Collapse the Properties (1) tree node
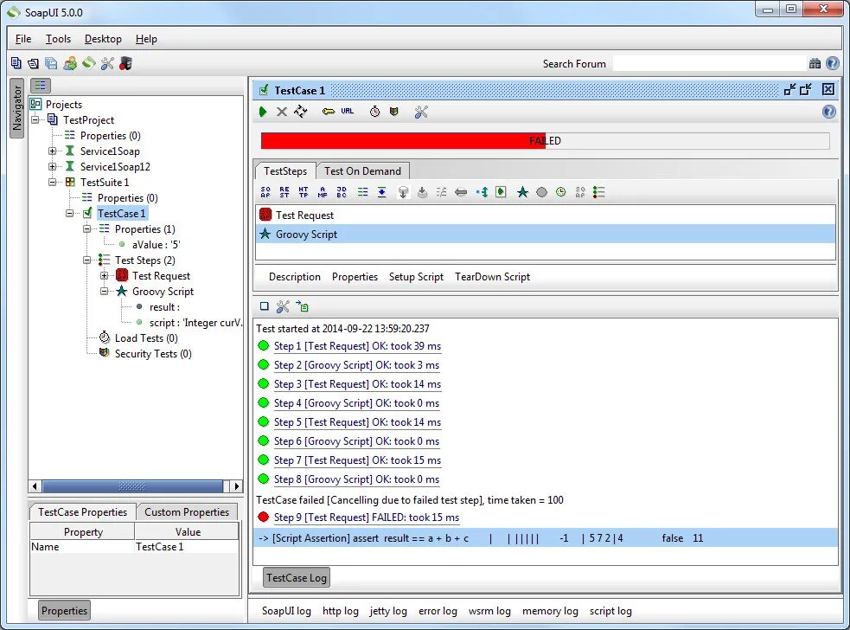850x630 pixels. [87, 229]
